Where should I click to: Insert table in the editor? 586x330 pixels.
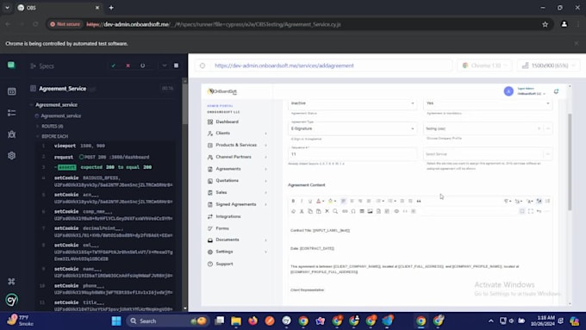[362, 211]
